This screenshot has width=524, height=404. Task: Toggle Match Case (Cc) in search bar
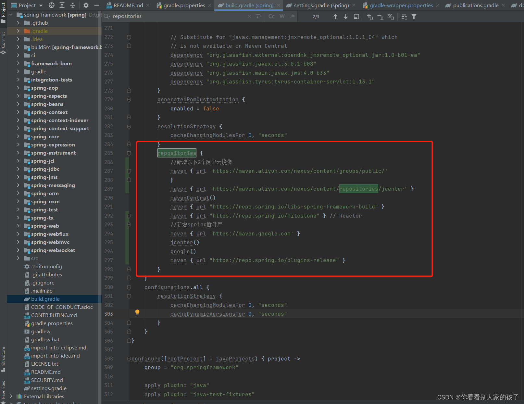(x=271, y=16)
